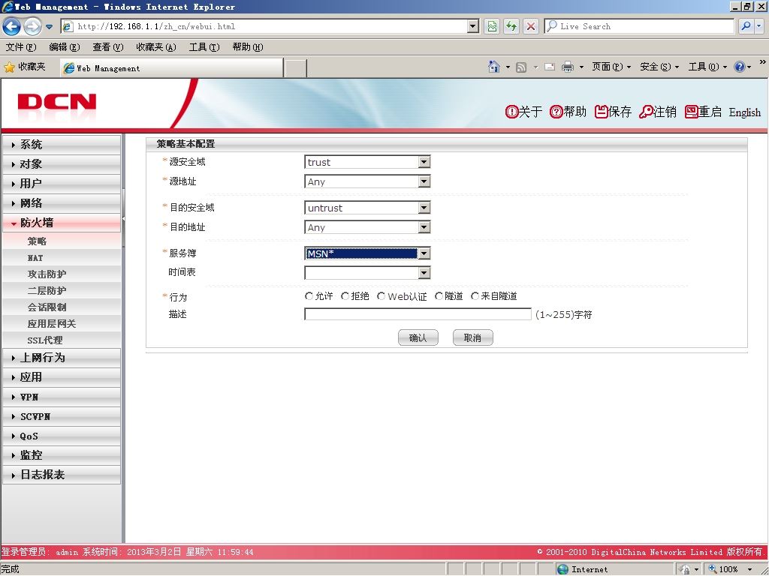Open the NAT sidebar item
Image resolution: width=769 pixels, height=576 pixels.
(35, 258)
